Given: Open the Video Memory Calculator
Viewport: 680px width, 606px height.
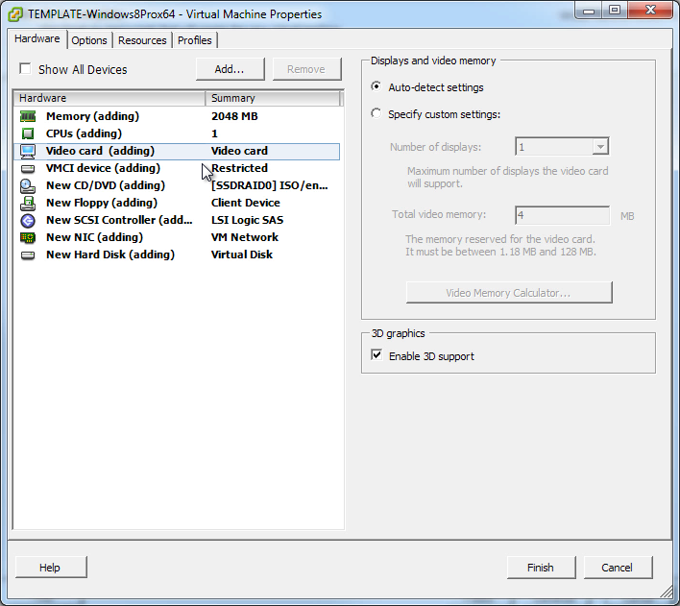Looking at the screenshot, I should coord(509,293).
